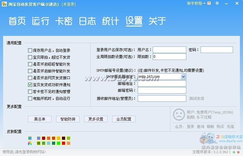Open the 统计 tab

(111, 21)
